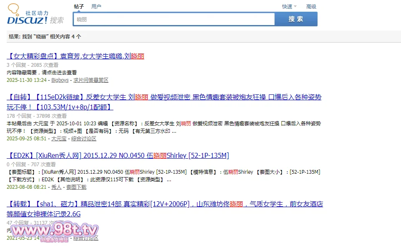Click the small arrow beside 快速
Screen dimensions: 401x246
click(x=295, y=6)
